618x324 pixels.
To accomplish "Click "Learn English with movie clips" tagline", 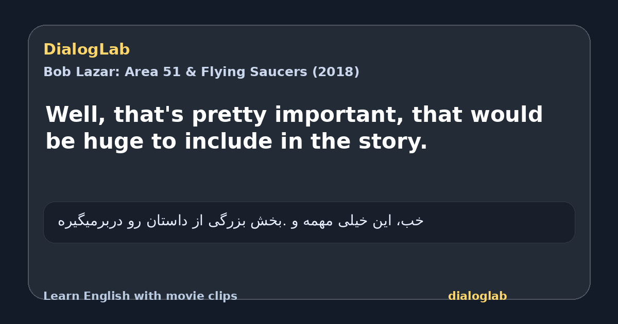I will click(x=140, y=296).
